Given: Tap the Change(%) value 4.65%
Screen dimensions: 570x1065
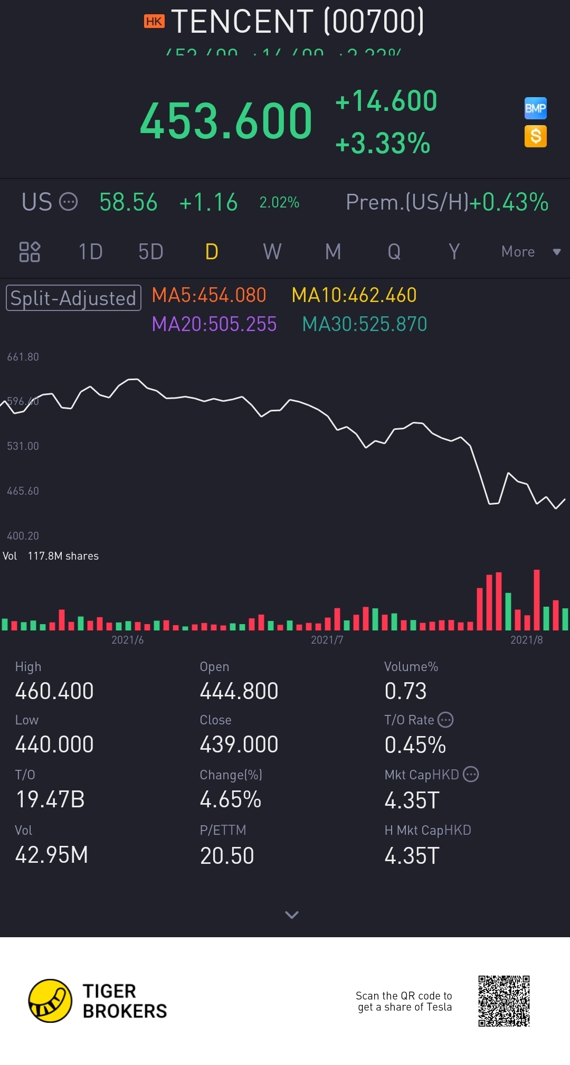Looking at the screenshot, I should tap(231, 799).
